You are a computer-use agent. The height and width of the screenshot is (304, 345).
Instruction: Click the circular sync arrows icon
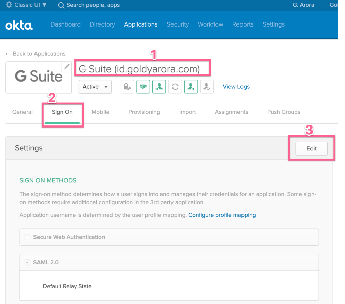click(175, 87)
